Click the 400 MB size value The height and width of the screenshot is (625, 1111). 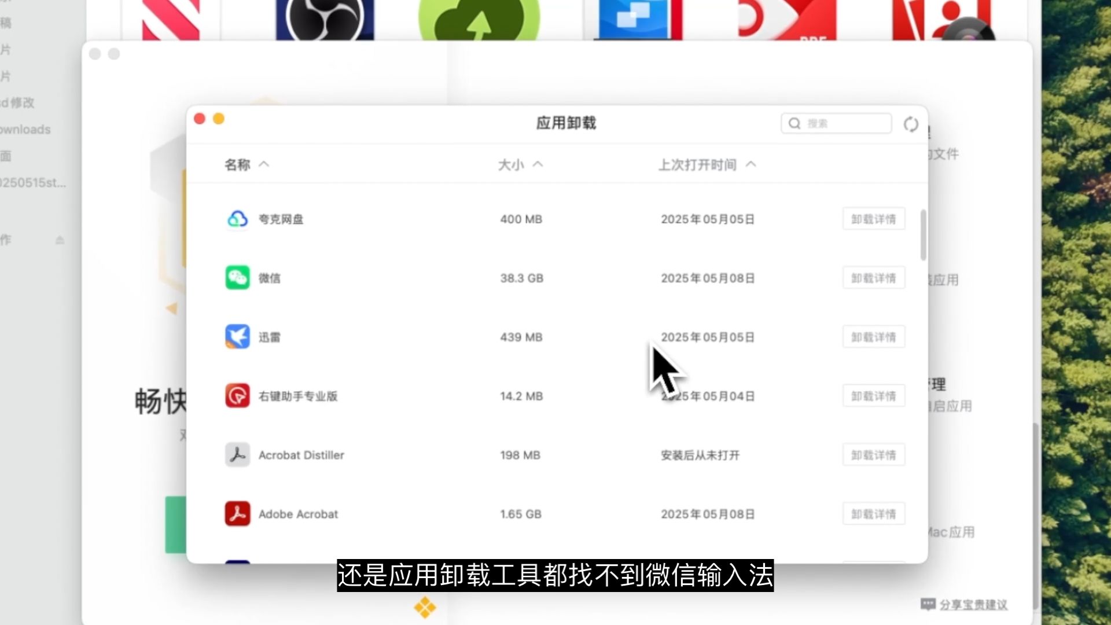click(x=521, y=219)
